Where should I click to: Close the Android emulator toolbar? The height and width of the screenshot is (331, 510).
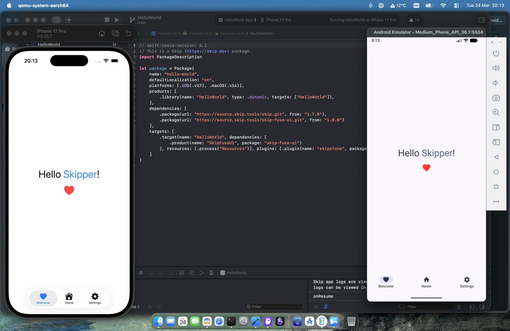click(x=492, y=42)
